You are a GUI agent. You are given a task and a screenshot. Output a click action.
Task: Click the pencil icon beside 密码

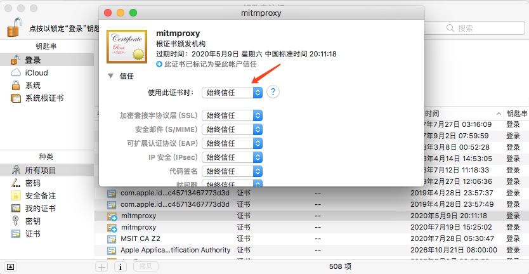[15, 183]
